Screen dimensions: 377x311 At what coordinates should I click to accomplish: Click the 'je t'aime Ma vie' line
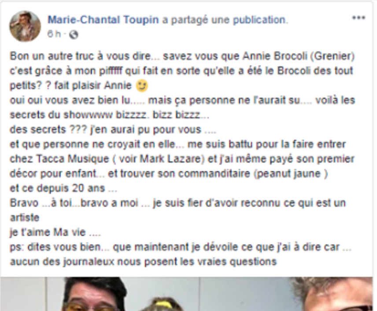[x=55, y=232]
